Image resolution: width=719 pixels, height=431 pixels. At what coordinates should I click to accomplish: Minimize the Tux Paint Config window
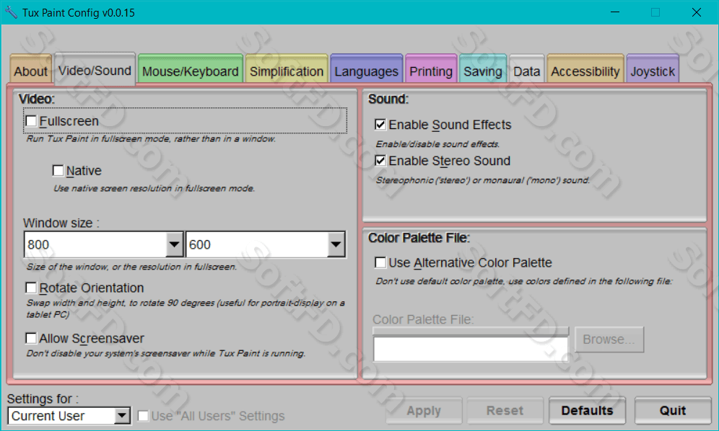[615, 12]
